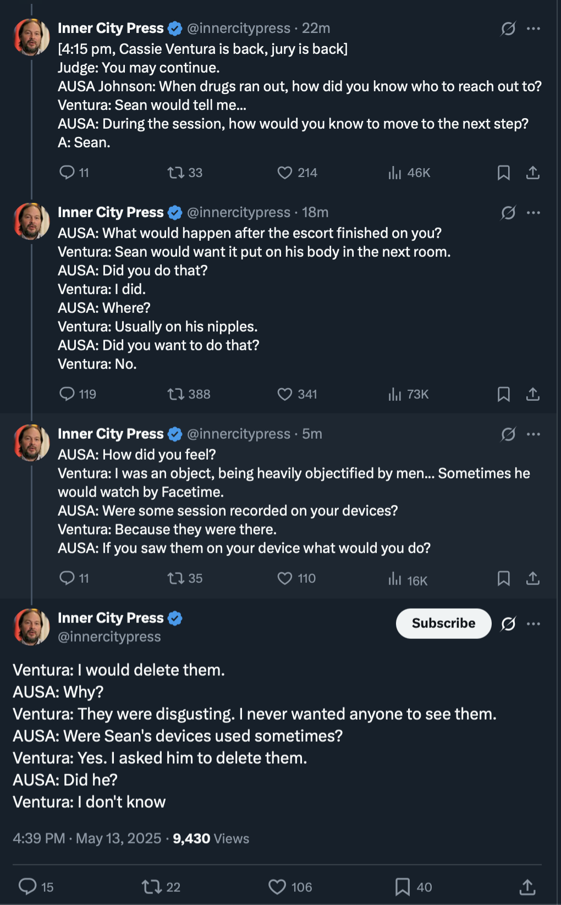Viewport: 561px width, 905px height.
Task: Reply to the 22m-old tweet
Action: click(67, 173)
